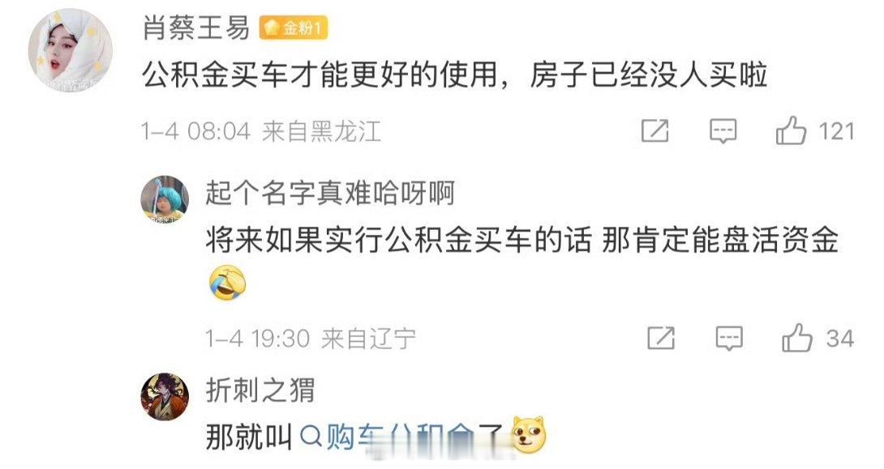
Task: Open the 购车公积金 search hyperlink
Action: (x=401, y=437)
